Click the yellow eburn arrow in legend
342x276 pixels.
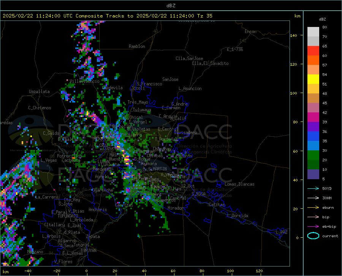point(313,207)
